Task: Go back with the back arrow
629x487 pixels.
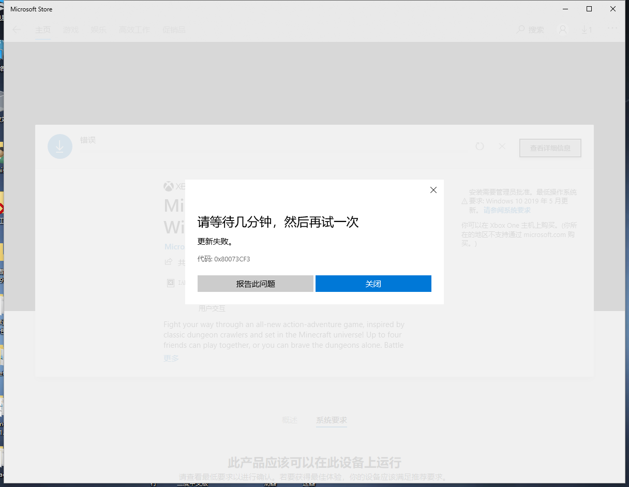Action: (x=17, y=29)
